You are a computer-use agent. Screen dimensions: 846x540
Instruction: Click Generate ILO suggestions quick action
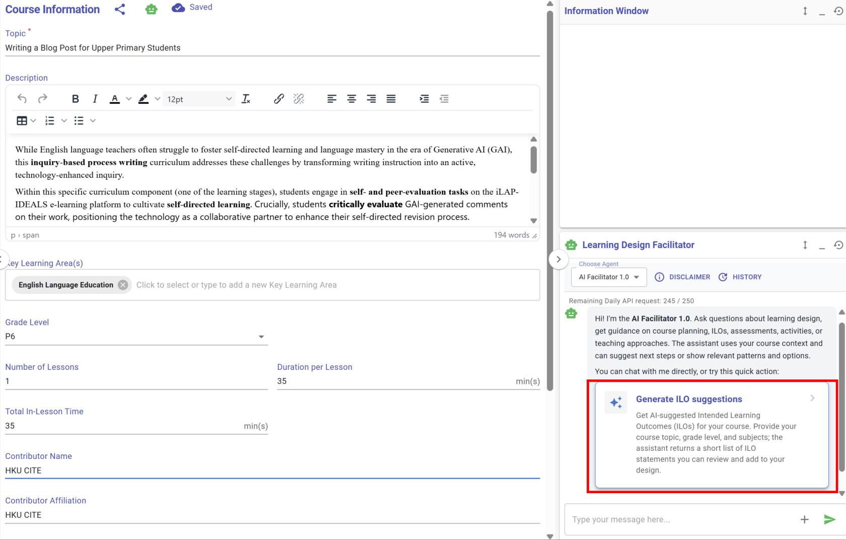click(712, 435)
